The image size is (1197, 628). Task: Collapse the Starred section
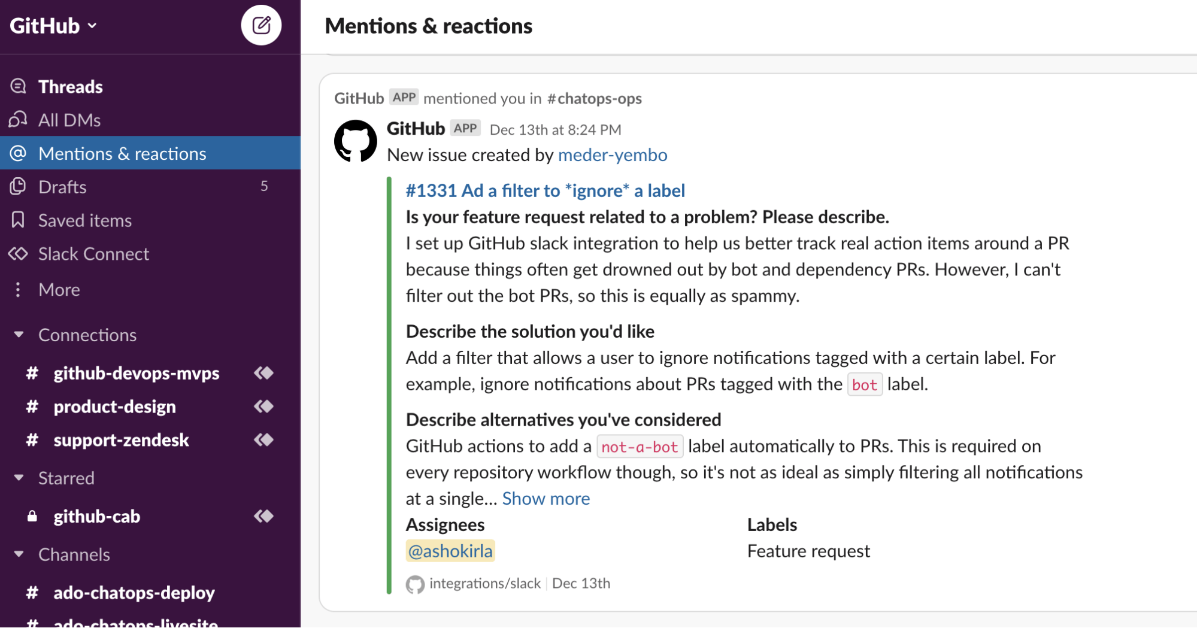click(x=18, y=477)
